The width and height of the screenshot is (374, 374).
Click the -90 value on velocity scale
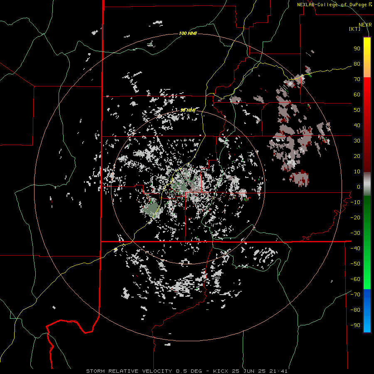(355, 325)
